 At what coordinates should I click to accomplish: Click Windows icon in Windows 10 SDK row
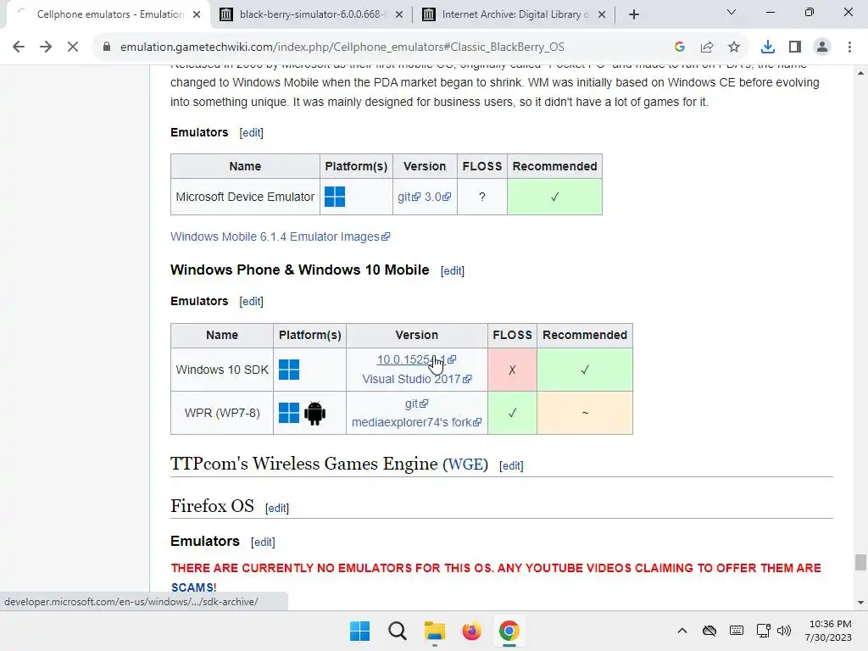tap(289, 370)
